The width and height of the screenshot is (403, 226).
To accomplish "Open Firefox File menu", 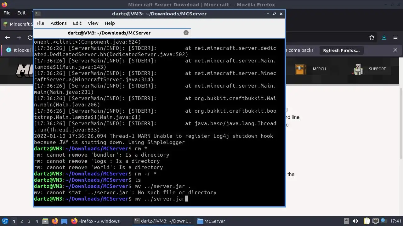I will click(7, 13).
